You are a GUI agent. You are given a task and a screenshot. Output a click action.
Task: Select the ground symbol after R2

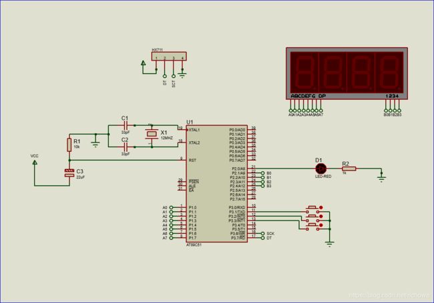coord(382,178)
